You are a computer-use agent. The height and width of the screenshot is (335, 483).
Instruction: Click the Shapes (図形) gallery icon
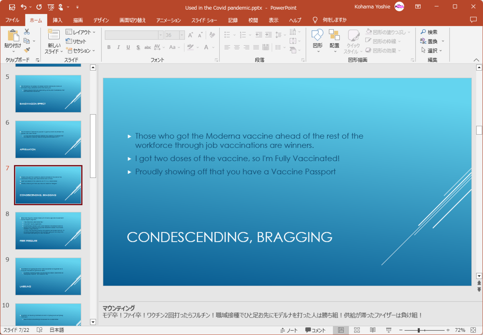[318, 35]
